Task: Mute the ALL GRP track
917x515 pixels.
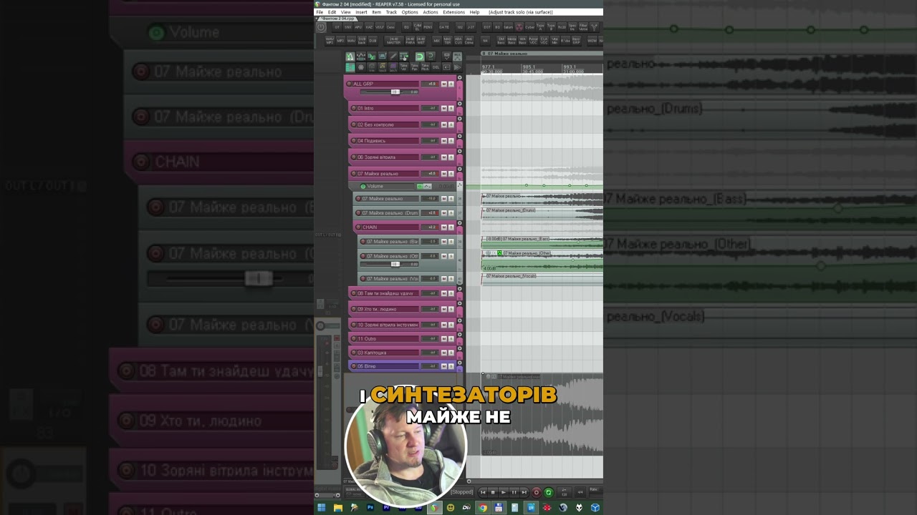Action: tap(444, 84)
